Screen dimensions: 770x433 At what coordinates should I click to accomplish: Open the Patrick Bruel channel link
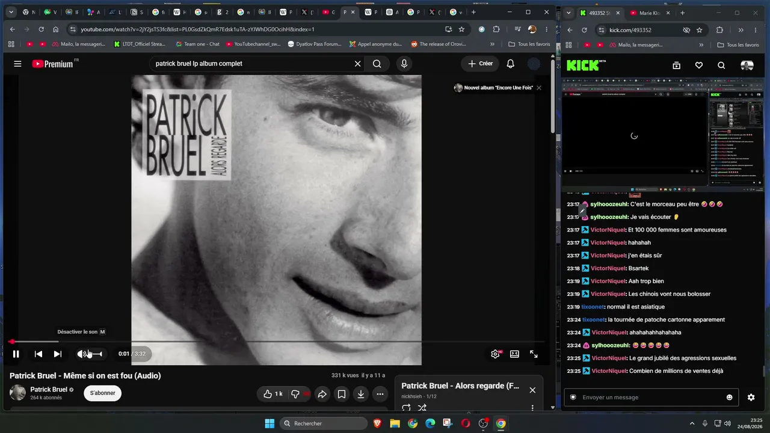coord(49,390)
